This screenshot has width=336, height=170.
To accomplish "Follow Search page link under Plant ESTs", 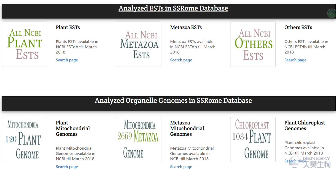I will point(67,60).
